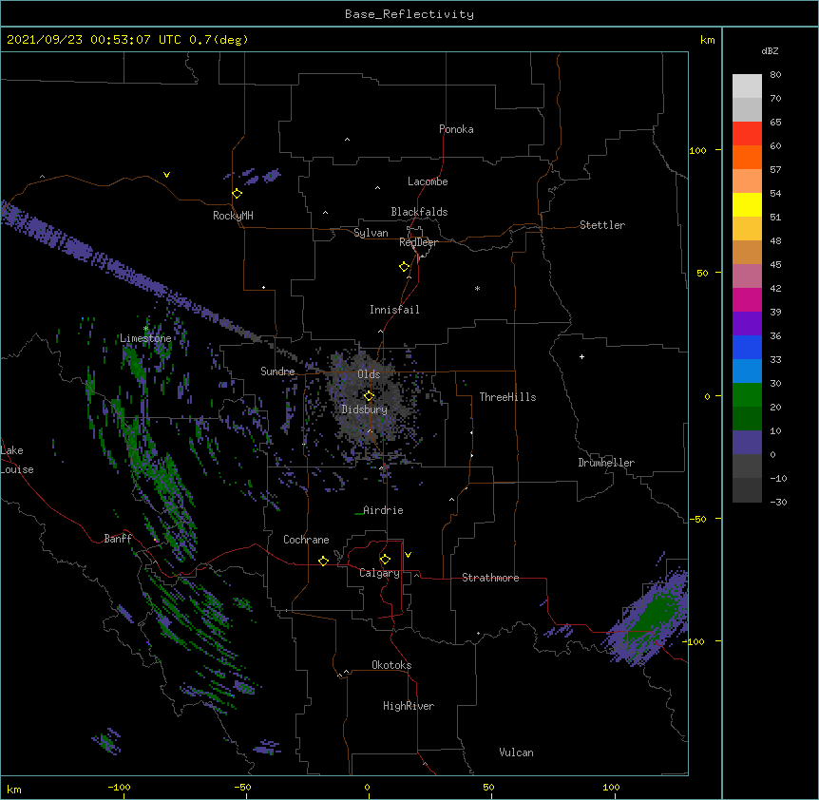Click the yellow diamond marker between Olds and Didsbury
Image resolution: width=819 pixels, height=800 pixels.
370,396
